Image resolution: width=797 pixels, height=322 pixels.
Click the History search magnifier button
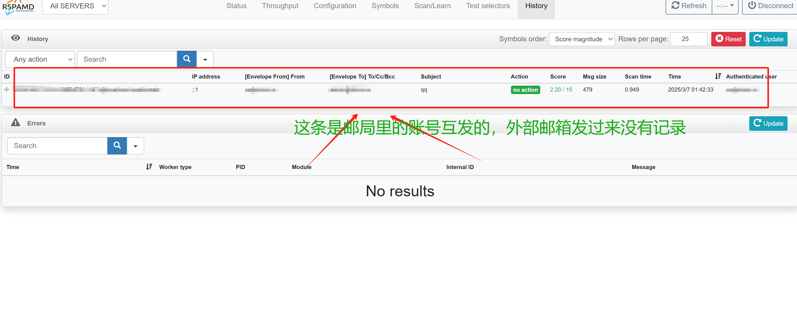click(187, 59)
